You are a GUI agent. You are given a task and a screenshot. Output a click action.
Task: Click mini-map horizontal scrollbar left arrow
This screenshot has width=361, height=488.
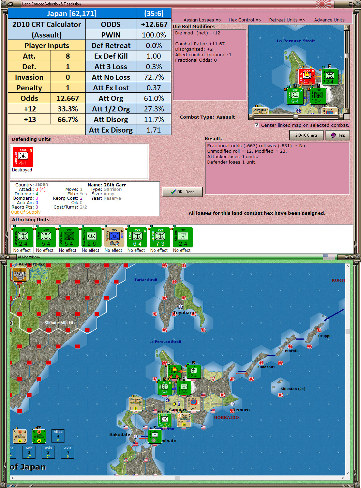click(251, 117)
